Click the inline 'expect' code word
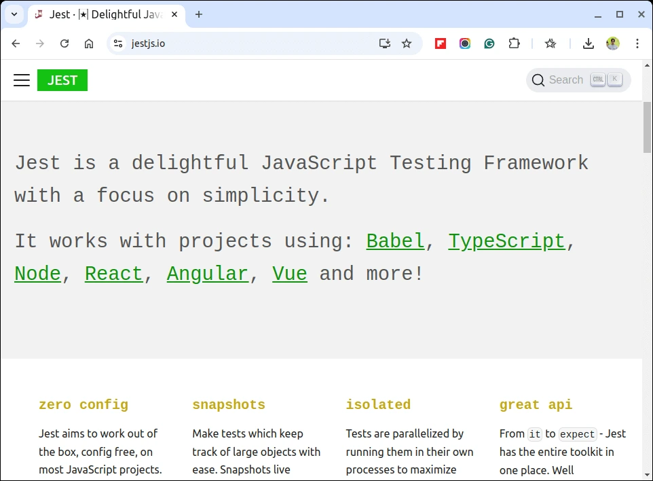 coord(577,434)
